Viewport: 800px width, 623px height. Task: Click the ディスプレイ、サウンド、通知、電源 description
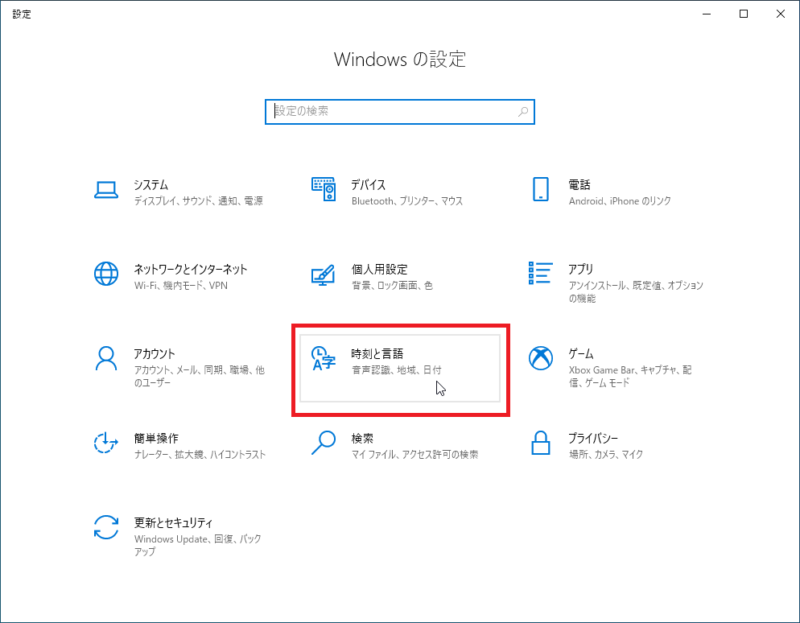tap(199, 201)
